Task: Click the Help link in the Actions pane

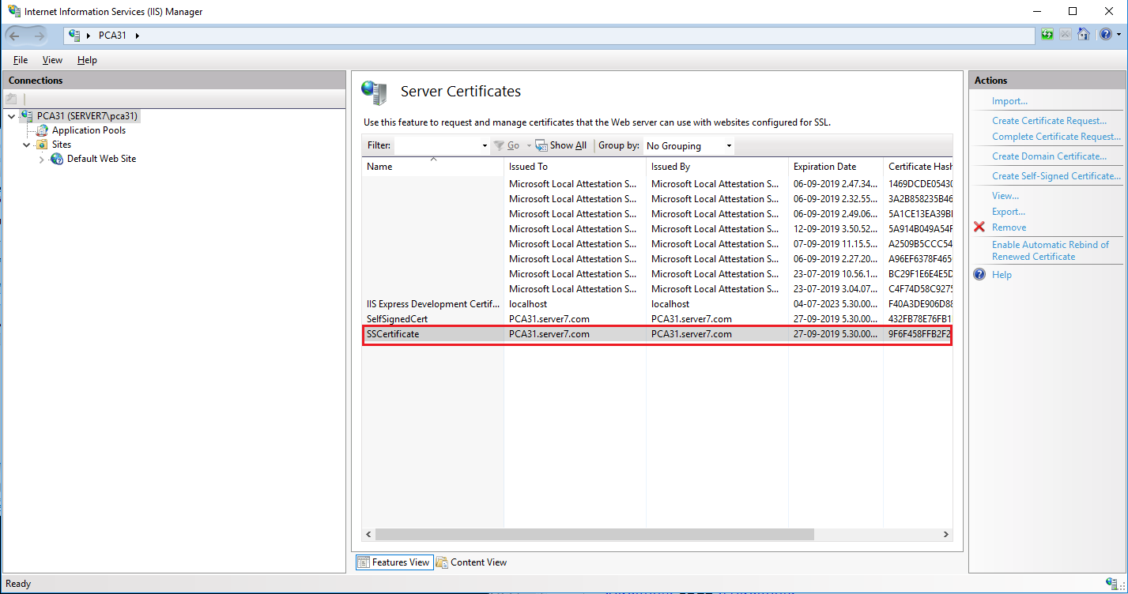Action: 1002,275
